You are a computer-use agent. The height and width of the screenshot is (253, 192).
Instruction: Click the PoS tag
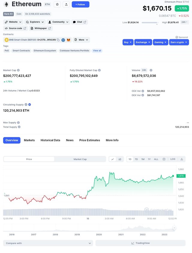coord(7,51)
